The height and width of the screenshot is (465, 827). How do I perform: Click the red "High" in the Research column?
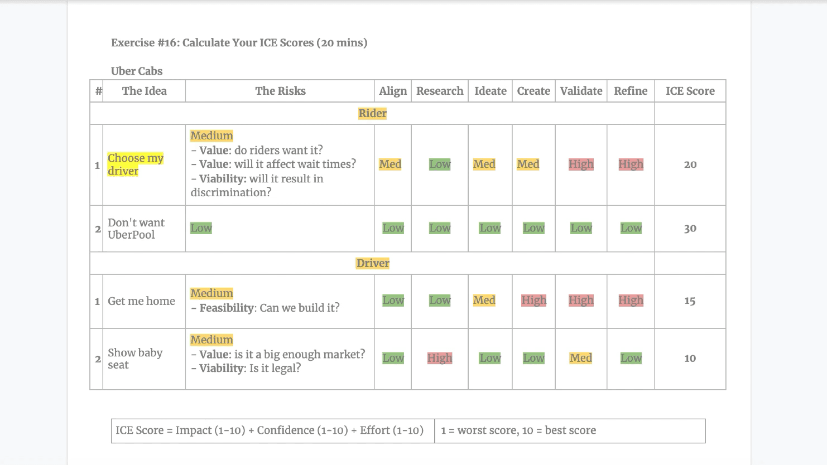coord(440,359)
